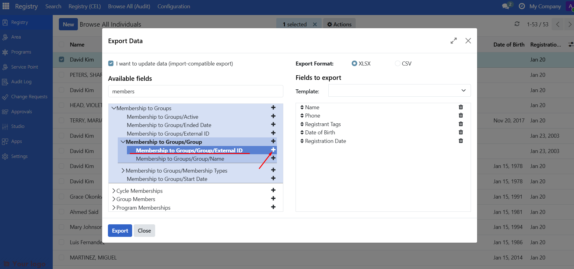Expand Membership to Groups/Membership Types
Image resolution: width=574 pixels, height=269 pixels.
coord(123,170)
